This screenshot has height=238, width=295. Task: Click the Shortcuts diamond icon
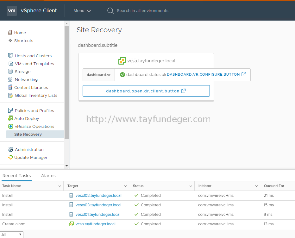(x=10, y=41)
